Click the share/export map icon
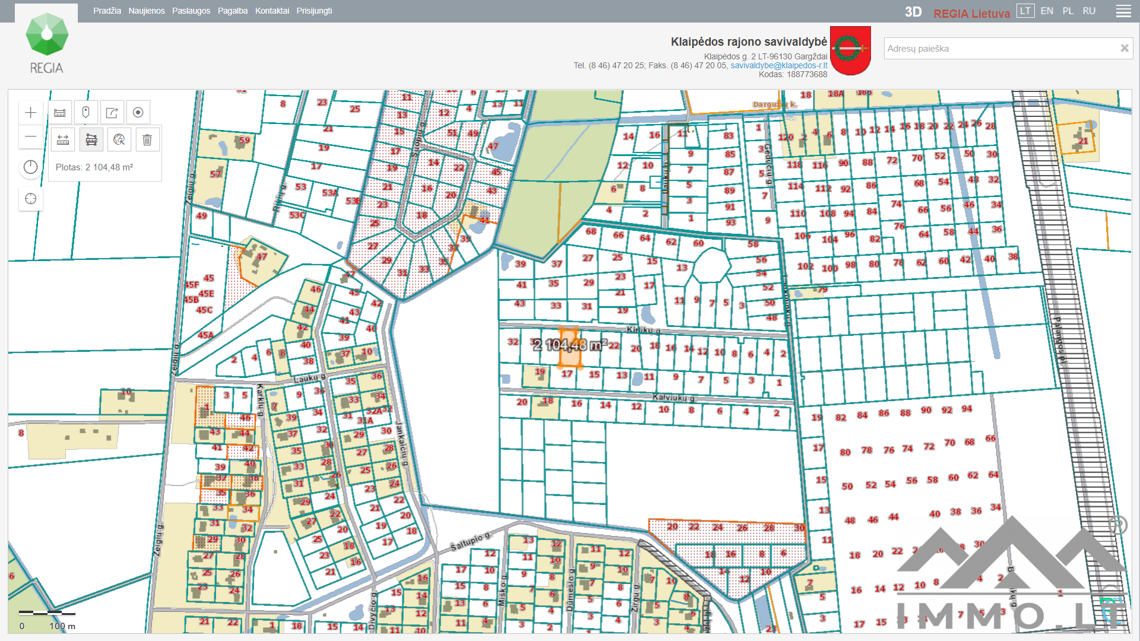The width and height of the screenshot is (1140, 641). pyautogui.click(x=112, y=113)
